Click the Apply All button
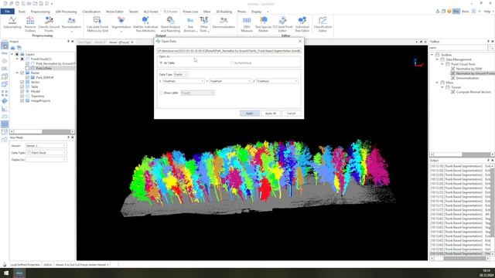 tap(270, 114)
